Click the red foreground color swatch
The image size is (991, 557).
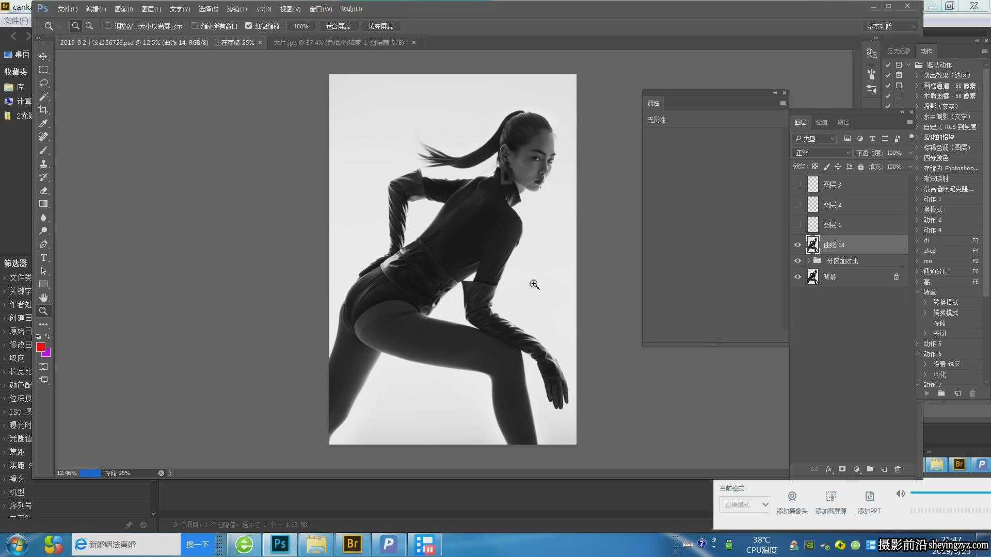point(40,347)
